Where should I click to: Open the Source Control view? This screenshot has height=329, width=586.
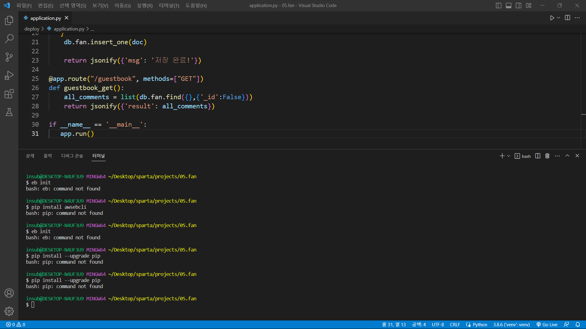click(x=9, y=57)
